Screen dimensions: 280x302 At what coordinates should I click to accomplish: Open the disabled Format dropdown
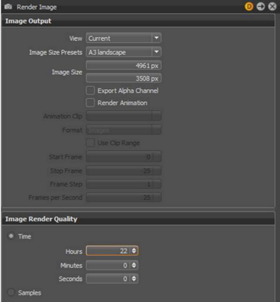coord(124,130)
